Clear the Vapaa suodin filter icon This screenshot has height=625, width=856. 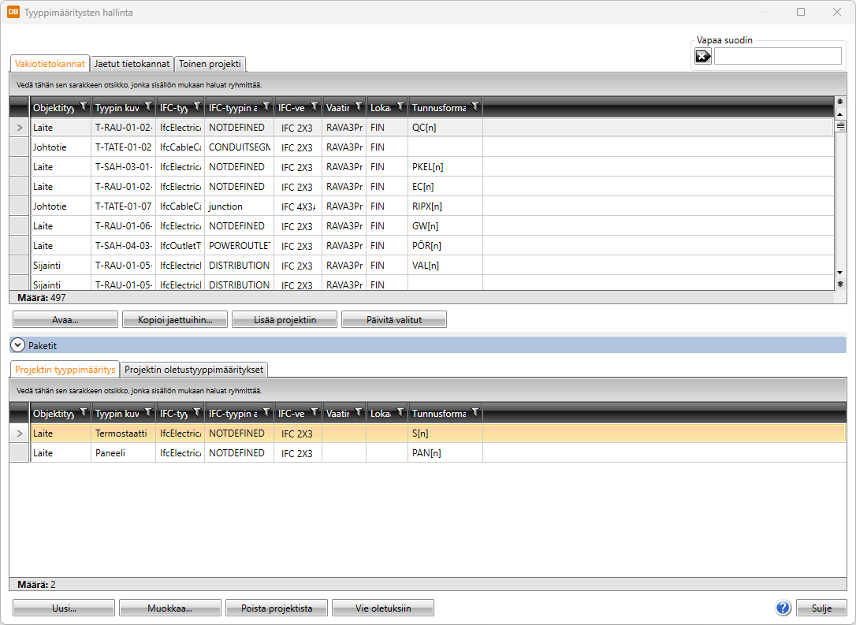point(702,56)
